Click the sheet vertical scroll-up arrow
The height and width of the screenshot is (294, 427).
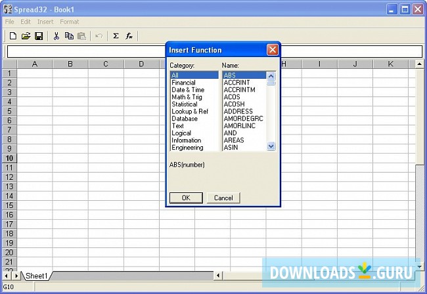pos(419,64)
